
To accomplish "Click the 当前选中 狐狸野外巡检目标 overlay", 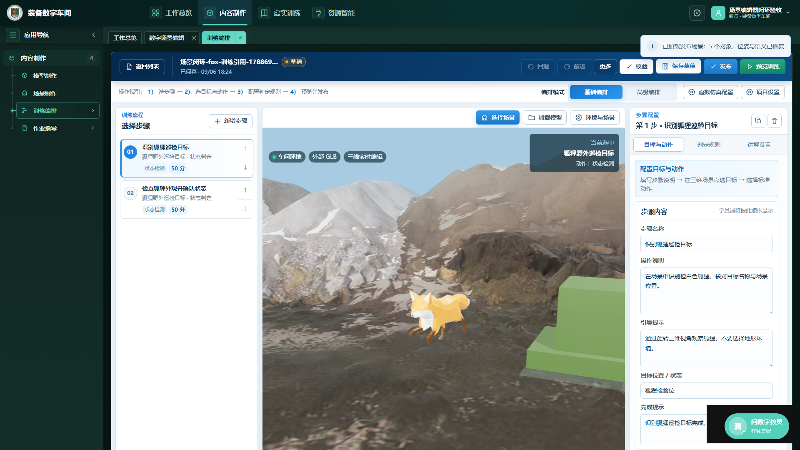I will pos(574,153).
